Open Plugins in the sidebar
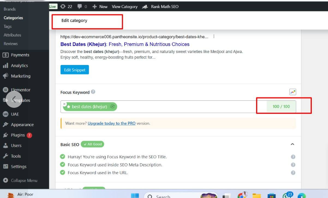The image size is (328, 198). pos(18,135)
